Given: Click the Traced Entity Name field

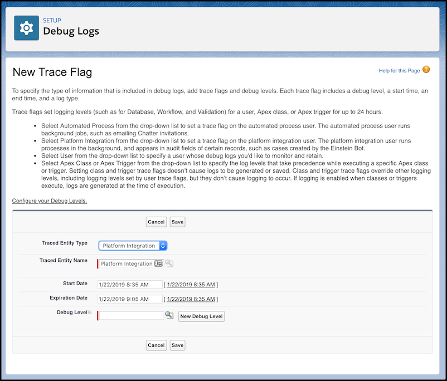Looking at the screenshot, I should [127, 263].
